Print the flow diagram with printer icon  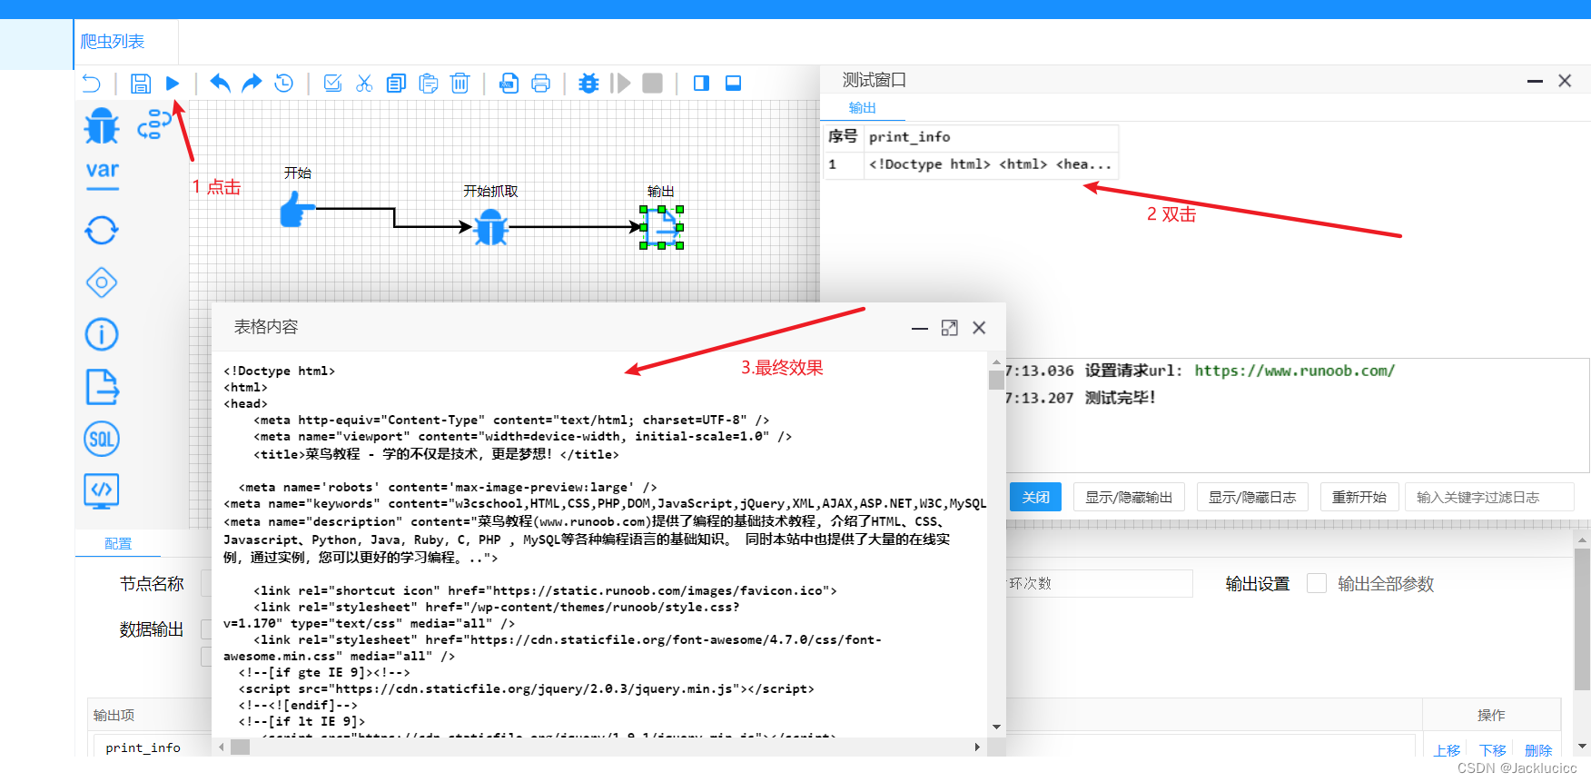(540, 84)
